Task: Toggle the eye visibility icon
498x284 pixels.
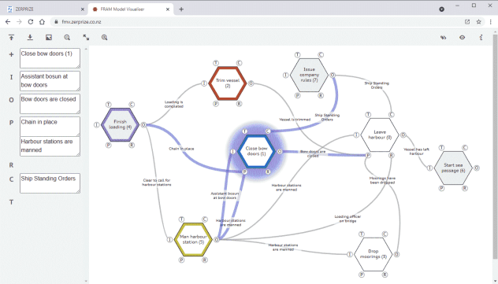Action: tap(462, 38)
